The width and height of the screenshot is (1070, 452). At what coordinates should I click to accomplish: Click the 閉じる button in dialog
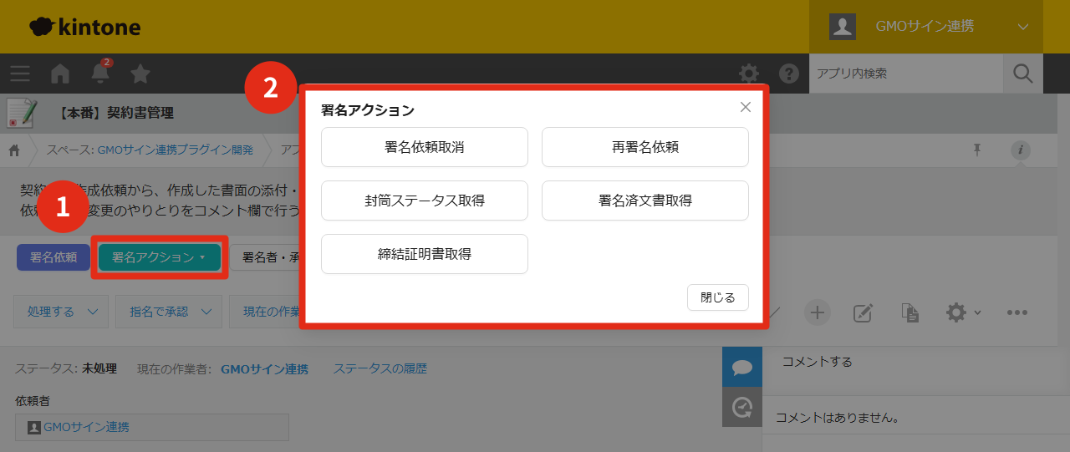(x=718, y=297)
